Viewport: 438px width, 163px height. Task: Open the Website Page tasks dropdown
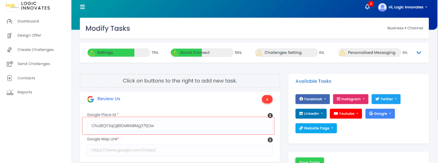[x=316, y=128]
